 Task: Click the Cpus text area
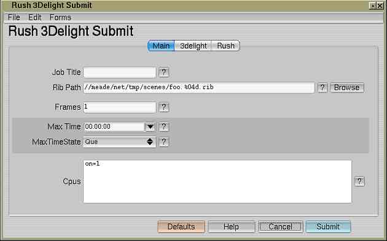tap(217, 182)
